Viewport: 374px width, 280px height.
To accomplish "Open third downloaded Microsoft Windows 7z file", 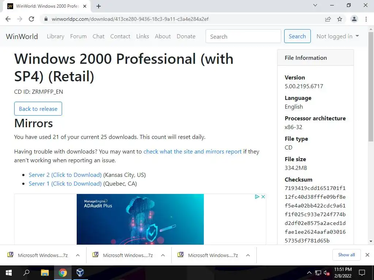I will 208,255.
